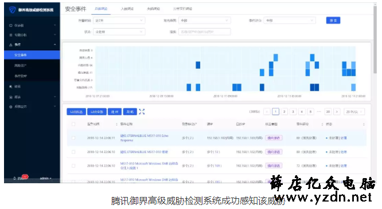Open the ETERNALBLUE MS17-010 Echo Response event link

pyautogui.click(x=144, y=138)
